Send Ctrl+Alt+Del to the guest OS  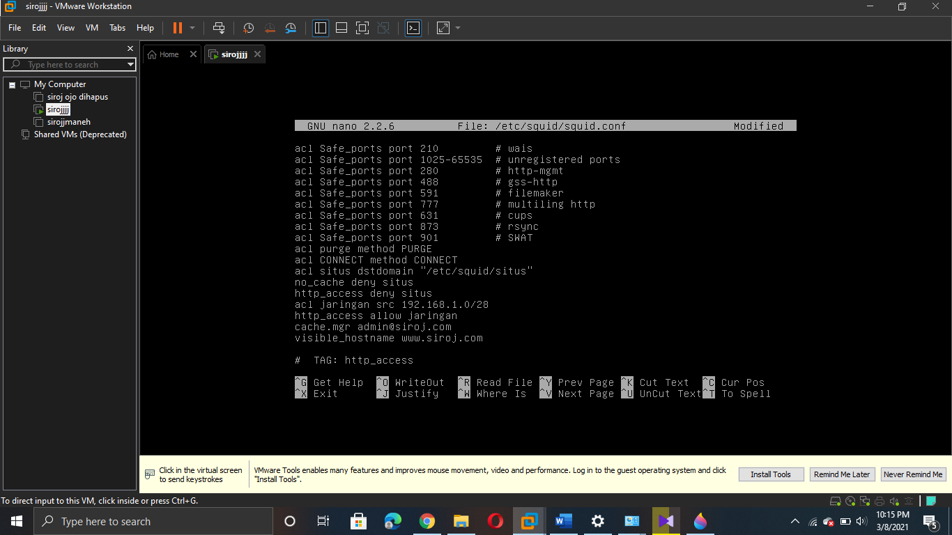219,28
